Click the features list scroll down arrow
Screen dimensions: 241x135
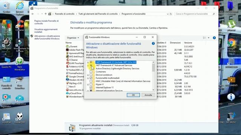pyautogui.click(x=153, y=90)
